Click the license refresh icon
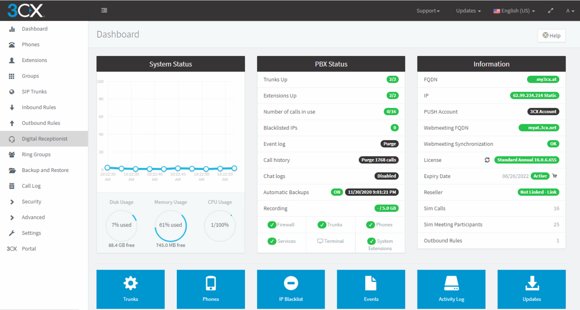 [x=487, y=160]
